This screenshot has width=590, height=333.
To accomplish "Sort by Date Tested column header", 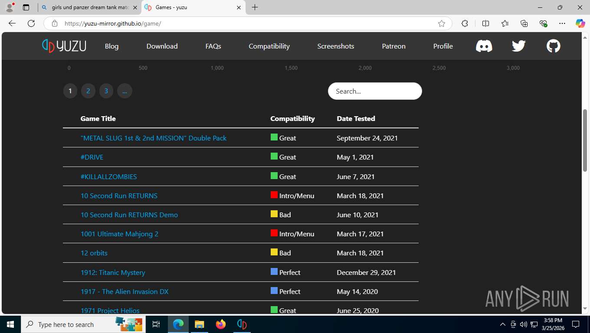I will tap(356, 118).
